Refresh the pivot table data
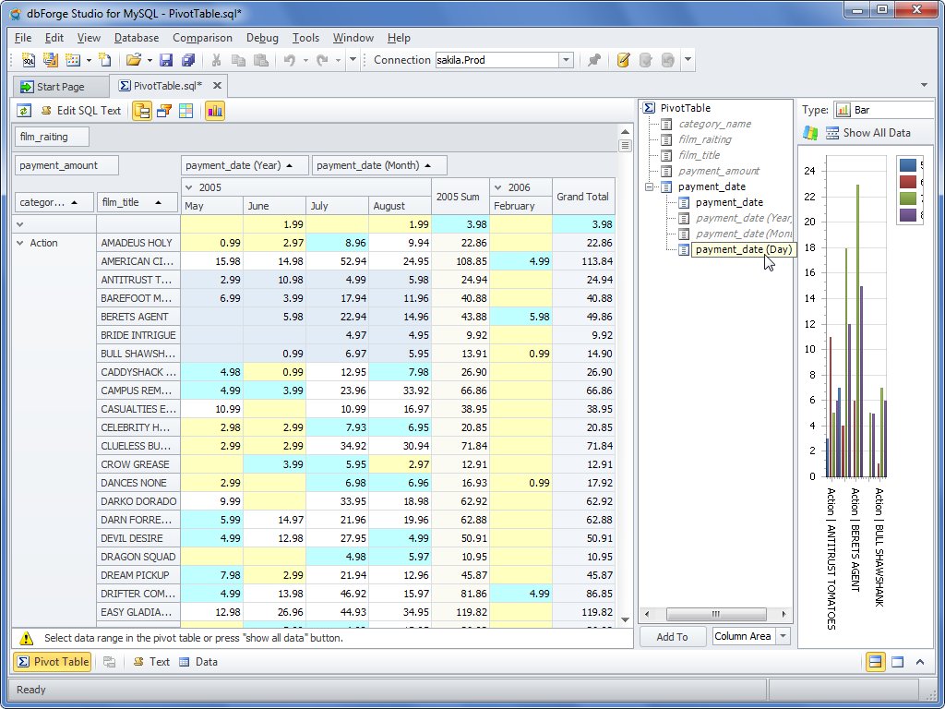The height and width of the screenshot is (709, 945). [24, 111]
